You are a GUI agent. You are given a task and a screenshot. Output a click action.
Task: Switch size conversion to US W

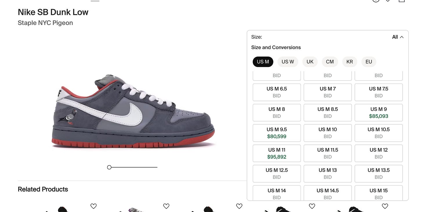[x=288, y=62]
